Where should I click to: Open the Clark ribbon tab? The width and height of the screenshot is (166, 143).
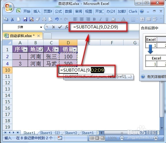tap(133, 12)
